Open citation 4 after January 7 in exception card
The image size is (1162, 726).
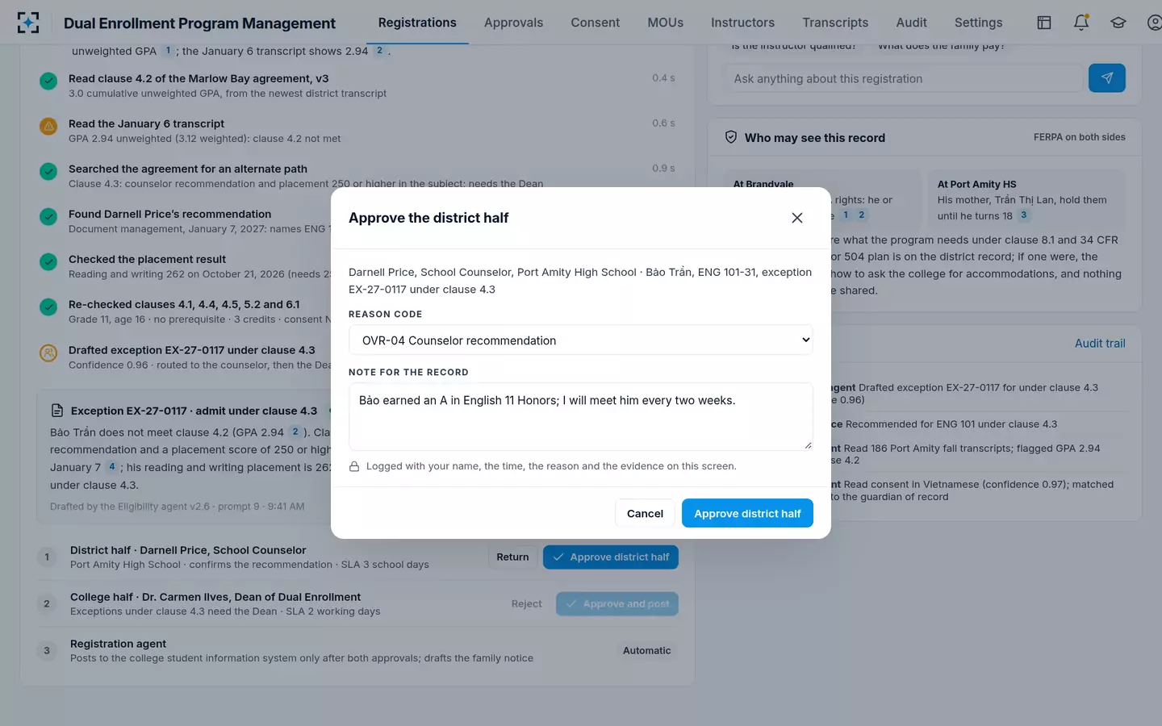[112, 467]
